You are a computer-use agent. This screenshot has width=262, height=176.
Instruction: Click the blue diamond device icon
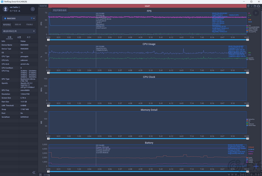point(5,18)
